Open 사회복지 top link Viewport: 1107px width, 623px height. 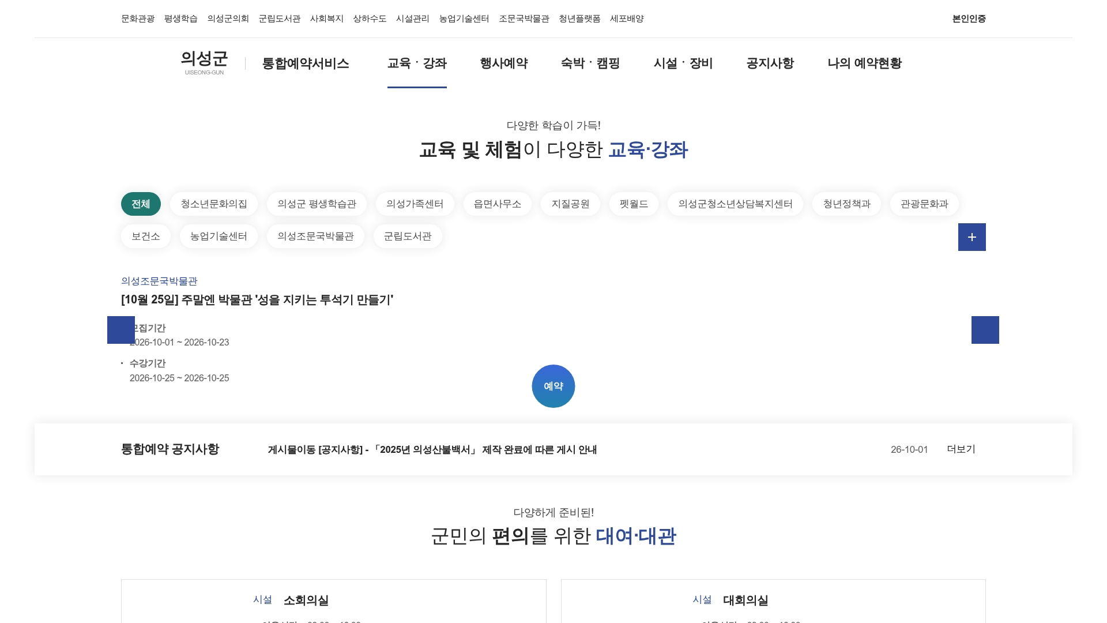tap(327, 18)
